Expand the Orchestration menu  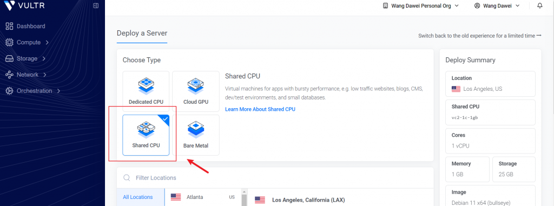pyautogui.click(x=33, y=91)
